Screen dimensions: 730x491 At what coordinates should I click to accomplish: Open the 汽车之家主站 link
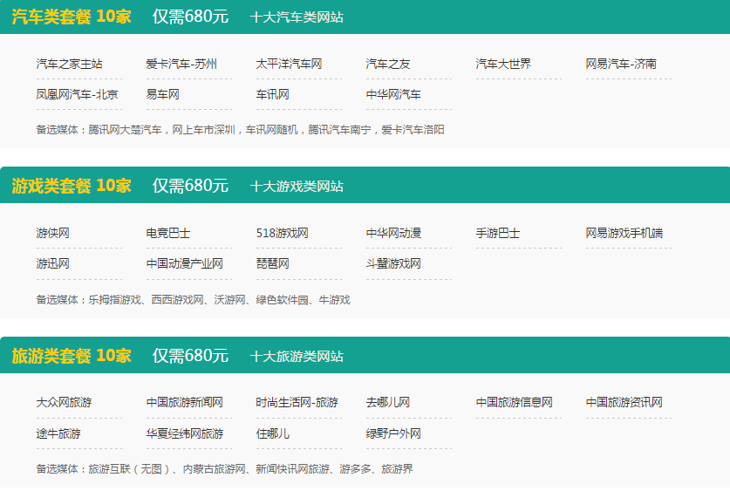pyautogui.click(x=69, y=64)
